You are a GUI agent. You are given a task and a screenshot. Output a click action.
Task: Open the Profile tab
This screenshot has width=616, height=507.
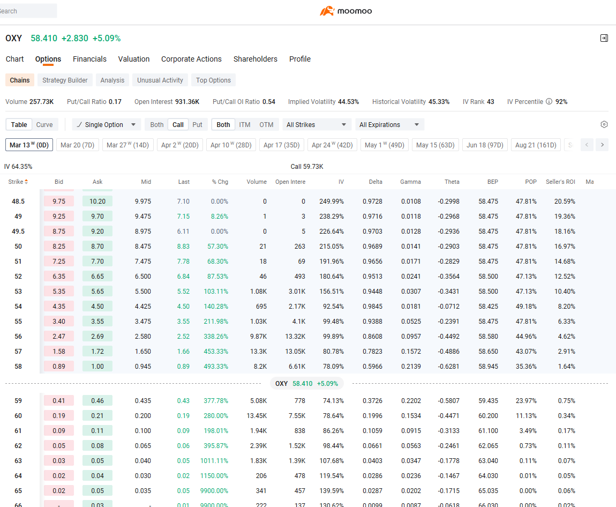point(300,59)
